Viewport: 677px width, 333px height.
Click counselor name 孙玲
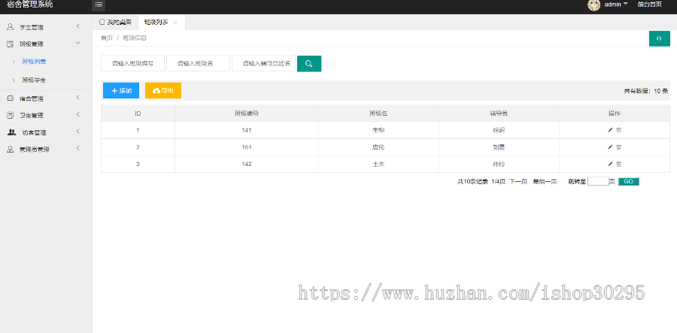point(499,164)
